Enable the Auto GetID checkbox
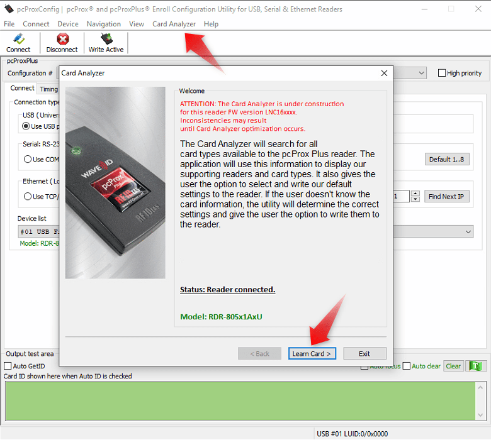491x440 pixels. click(x=8, y=366)
